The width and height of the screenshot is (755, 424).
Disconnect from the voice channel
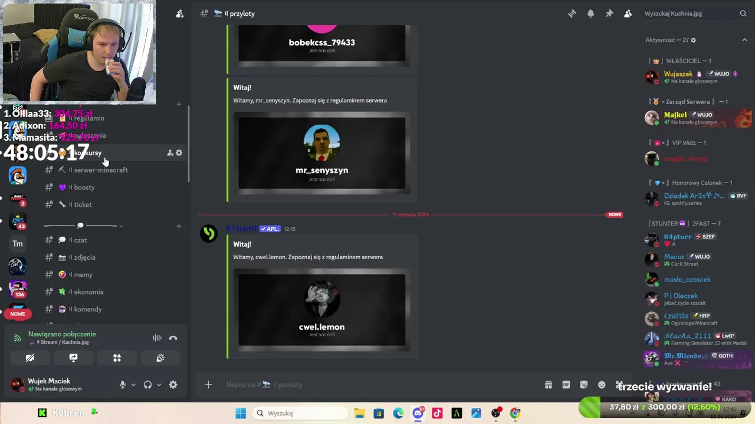173,338
